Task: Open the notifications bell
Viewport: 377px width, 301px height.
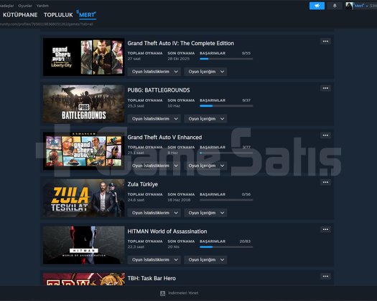Action: [335, 6]
